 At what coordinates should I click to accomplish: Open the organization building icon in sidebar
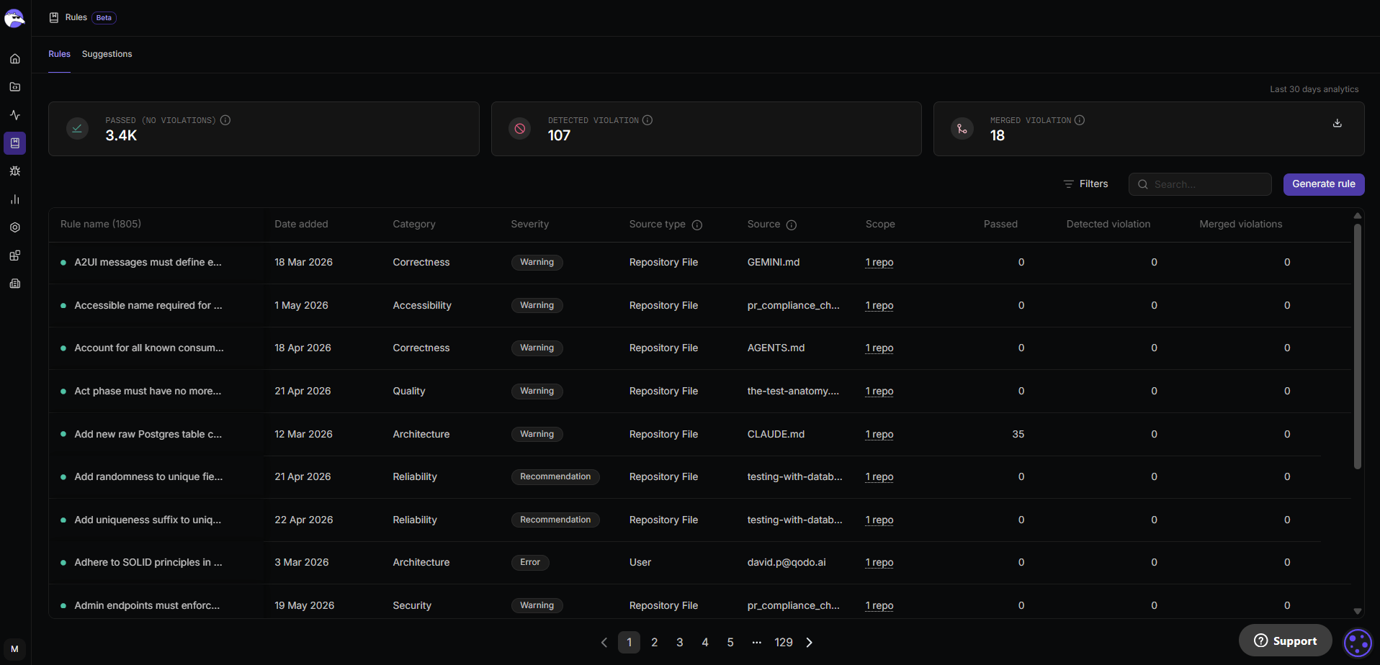pos(14,284)
